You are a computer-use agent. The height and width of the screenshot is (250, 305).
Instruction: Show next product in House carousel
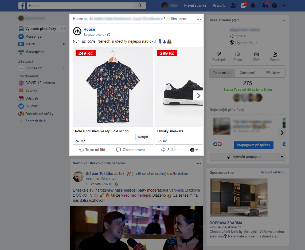[198, 96]
